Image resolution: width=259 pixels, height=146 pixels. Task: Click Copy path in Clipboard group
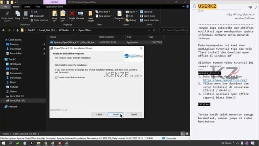point(37,16)
